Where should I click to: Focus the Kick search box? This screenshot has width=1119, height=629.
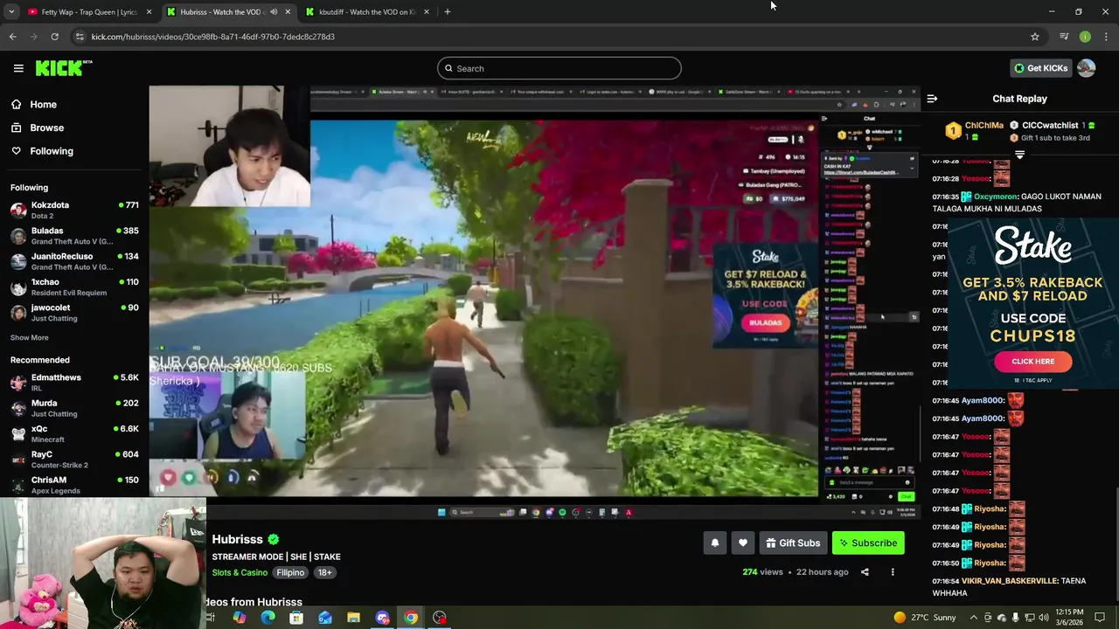(559, 68)
